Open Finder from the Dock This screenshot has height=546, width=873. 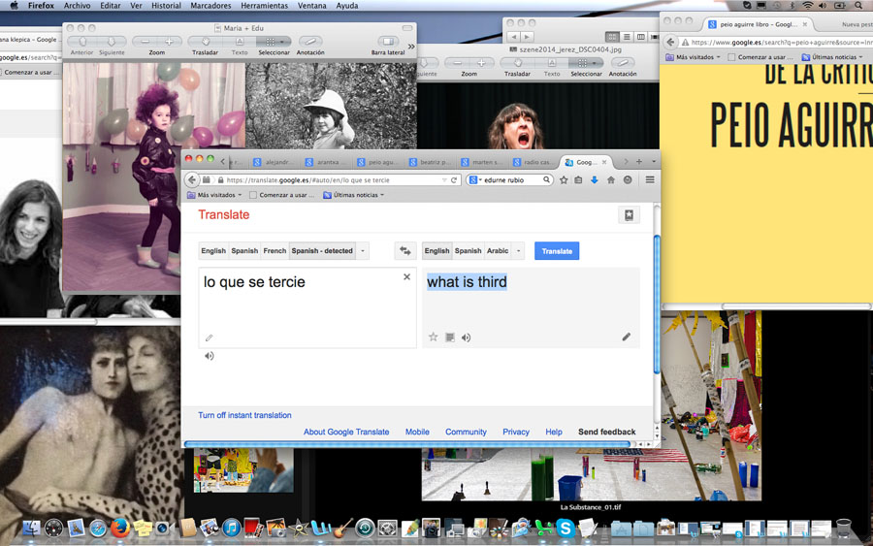point(32,527)
